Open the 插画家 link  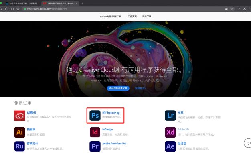pos(31,130)
